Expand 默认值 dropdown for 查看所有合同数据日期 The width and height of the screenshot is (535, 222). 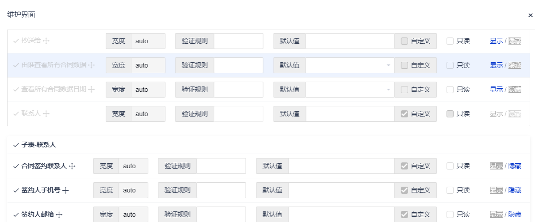389,90
